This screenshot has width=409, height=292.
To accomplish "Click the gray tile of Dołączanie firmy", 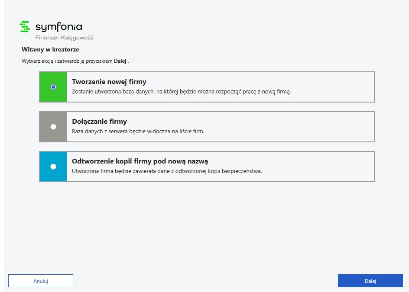I will point(53,127).
